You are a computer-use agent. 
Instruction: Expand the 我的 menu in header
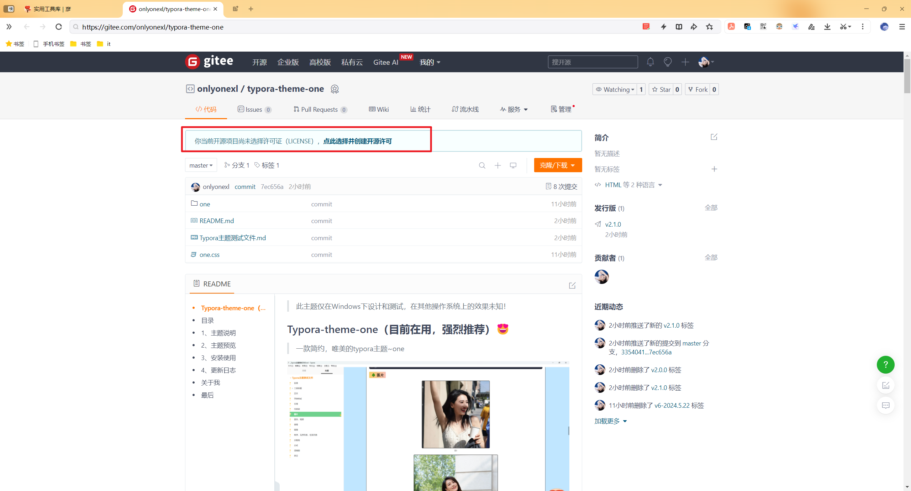point(430,62)
